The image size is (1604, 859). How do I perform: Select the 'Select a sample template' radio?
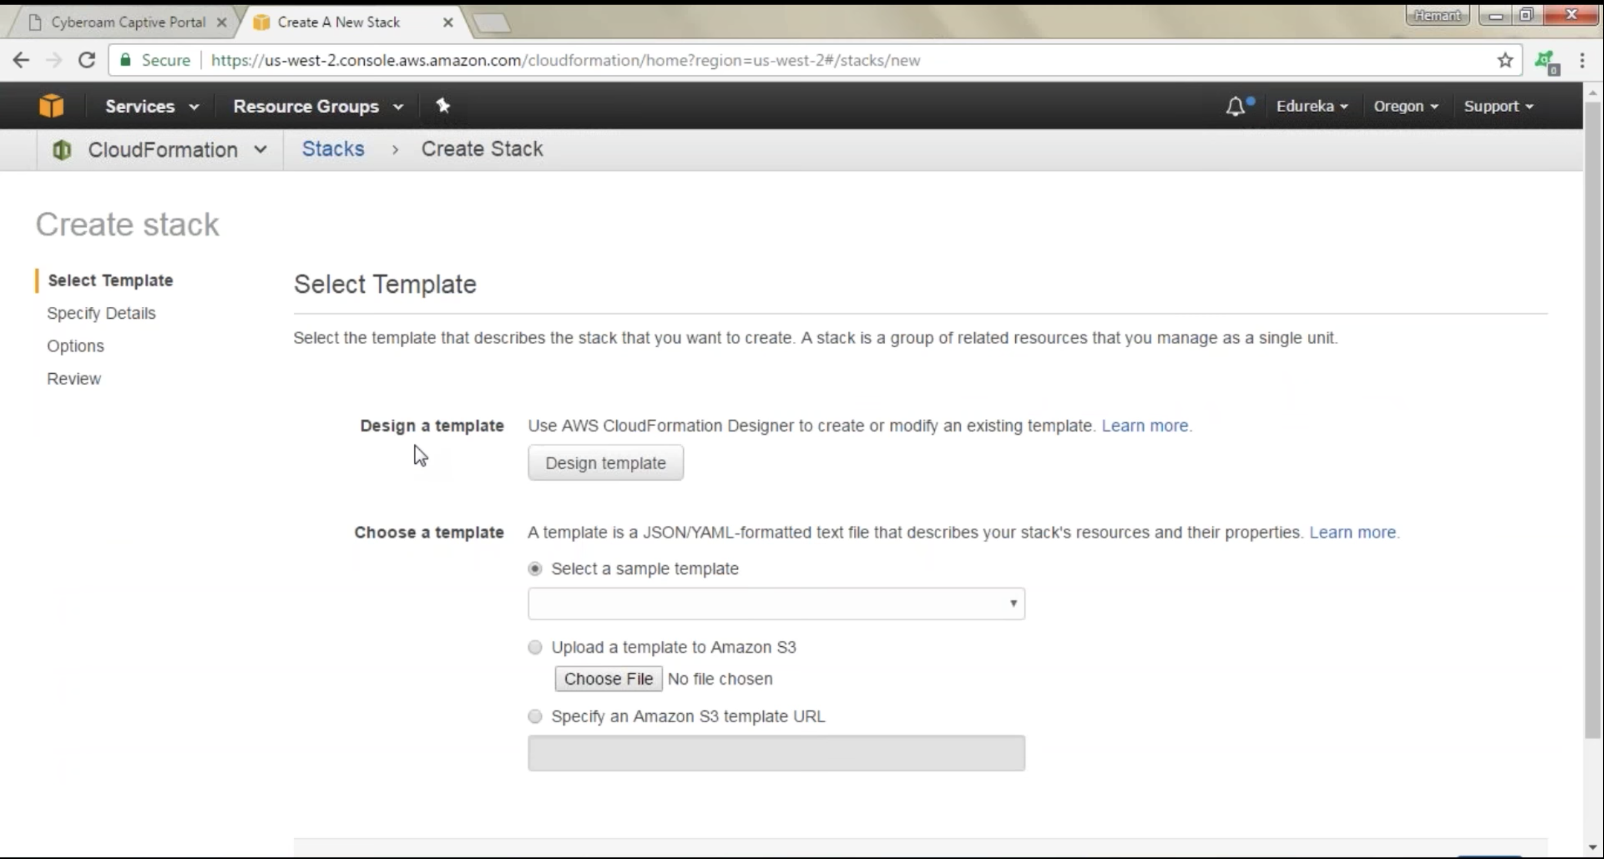[x=535, y=569]
